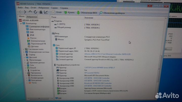Screen dimensions: 182x102
Task: Expand the Системная плата node
Action: pyautogui.click(x=24, y=49)
